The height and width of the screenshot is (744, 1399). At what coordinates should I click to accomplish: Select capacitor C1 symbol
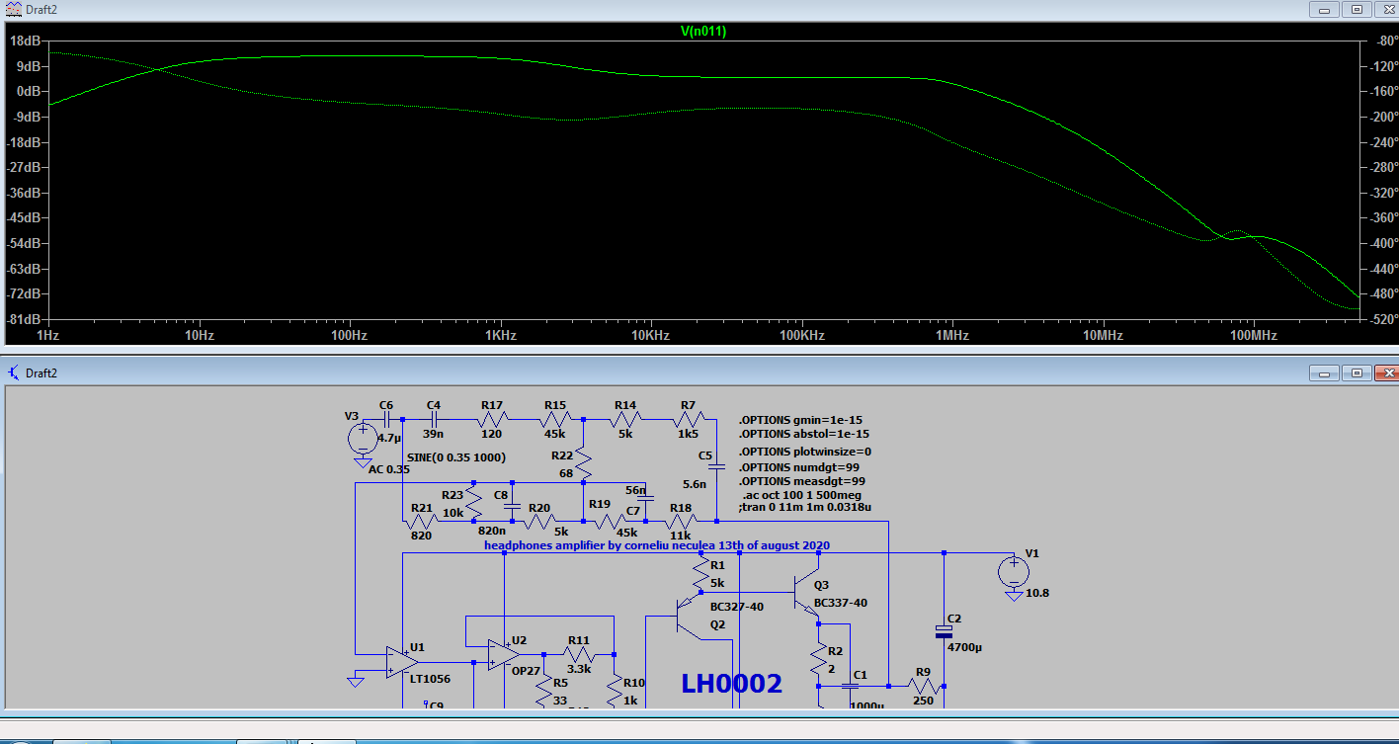coord(852,685)
